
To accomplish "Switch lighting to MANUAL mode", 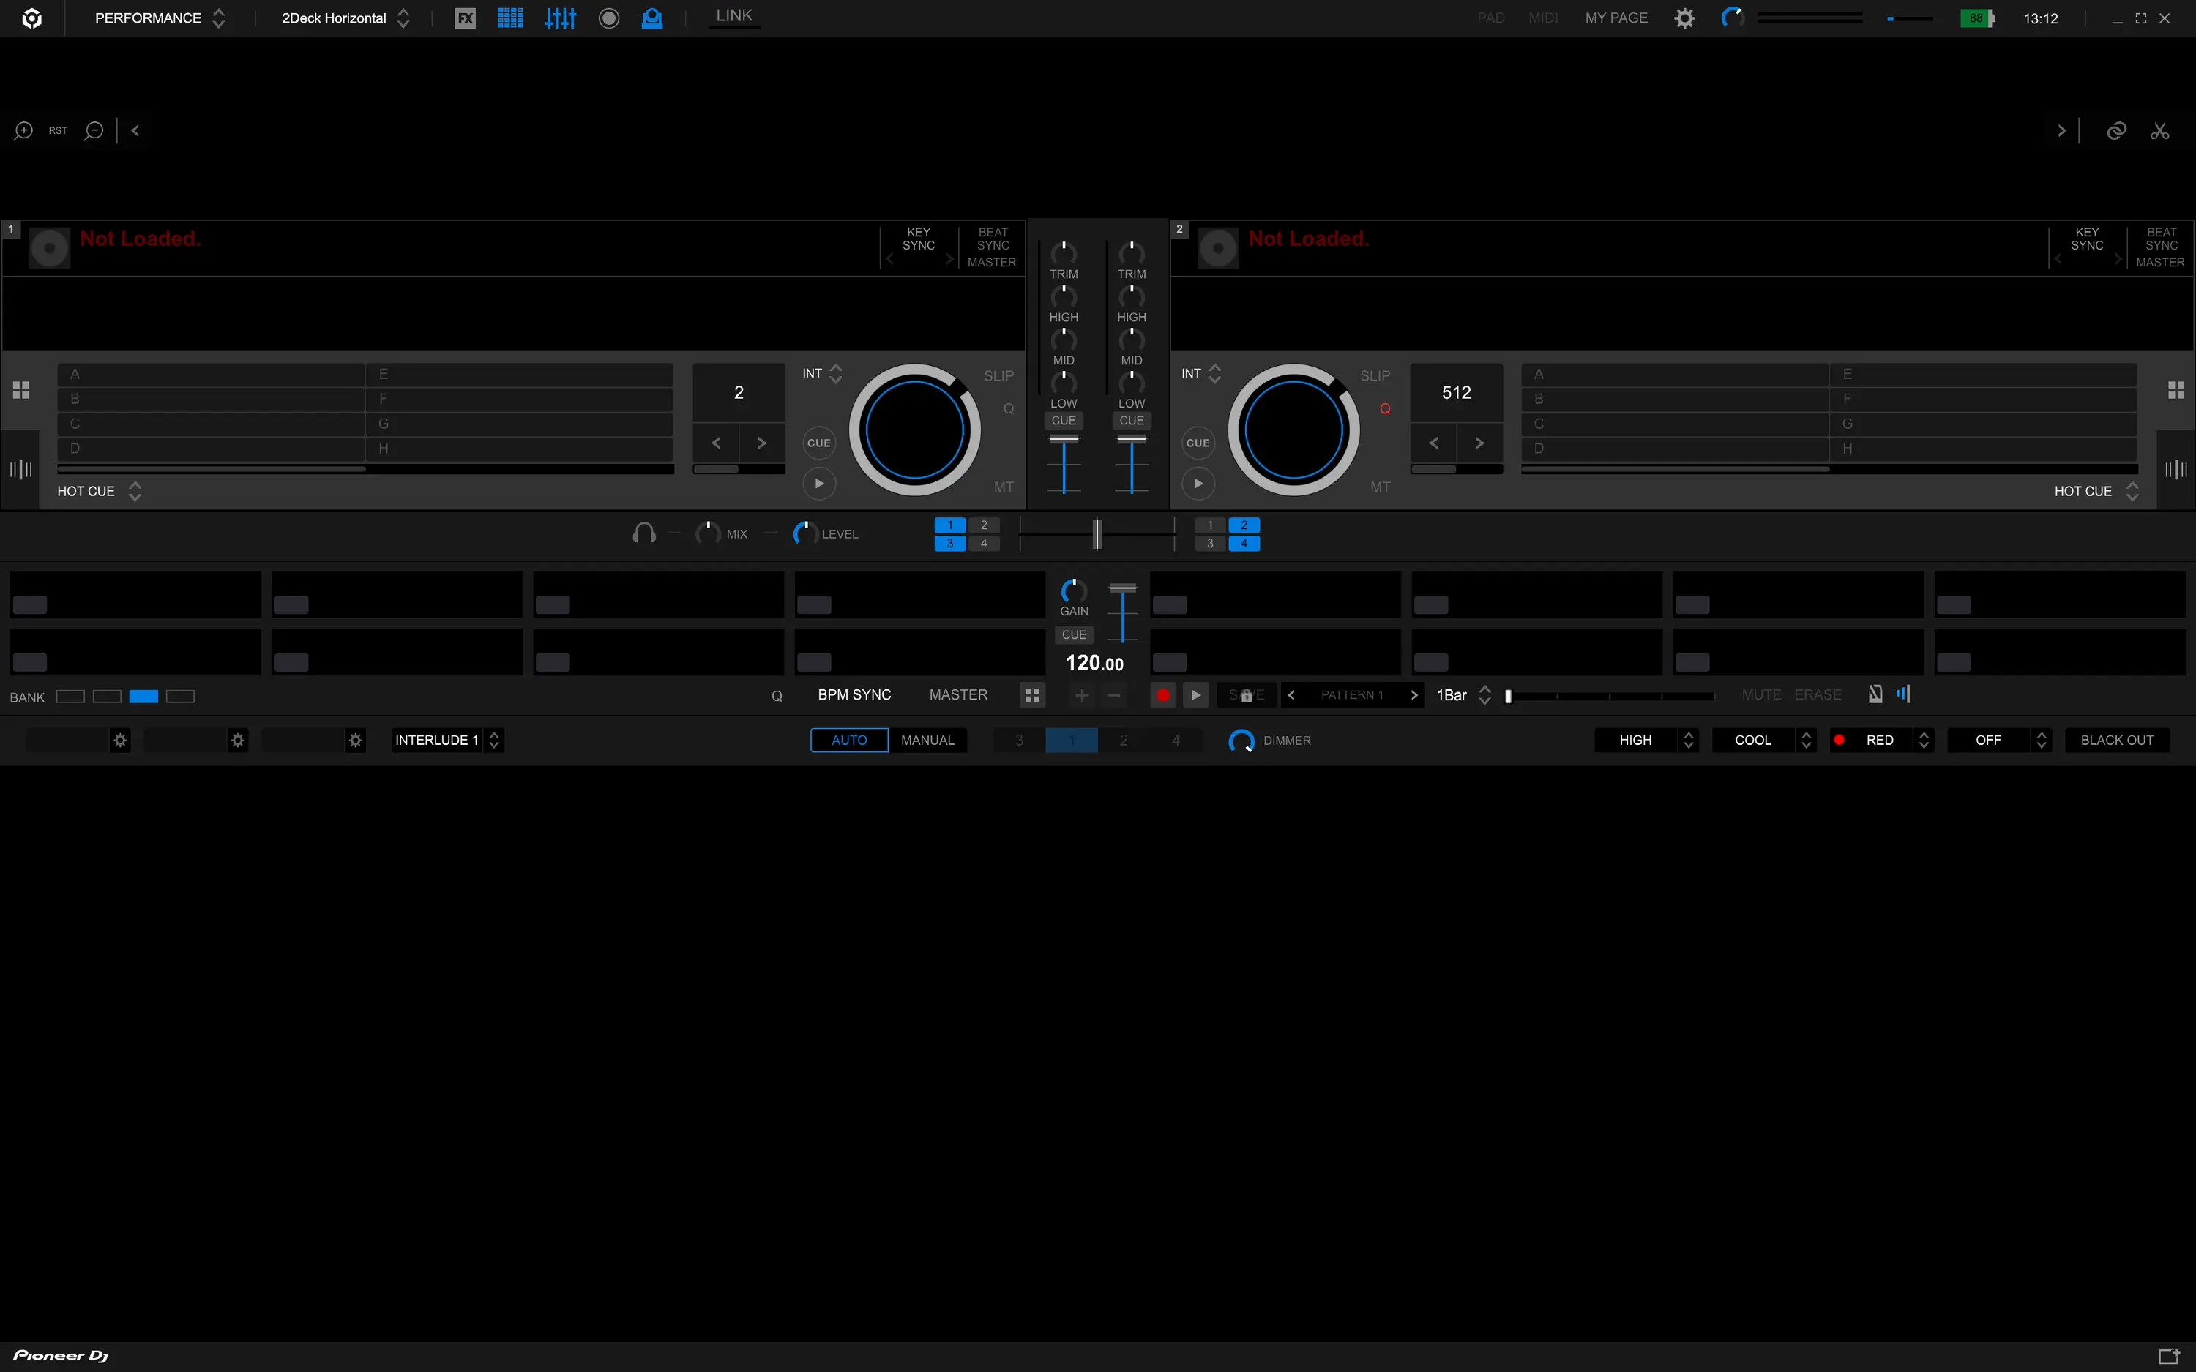I will tap(927, 741).
